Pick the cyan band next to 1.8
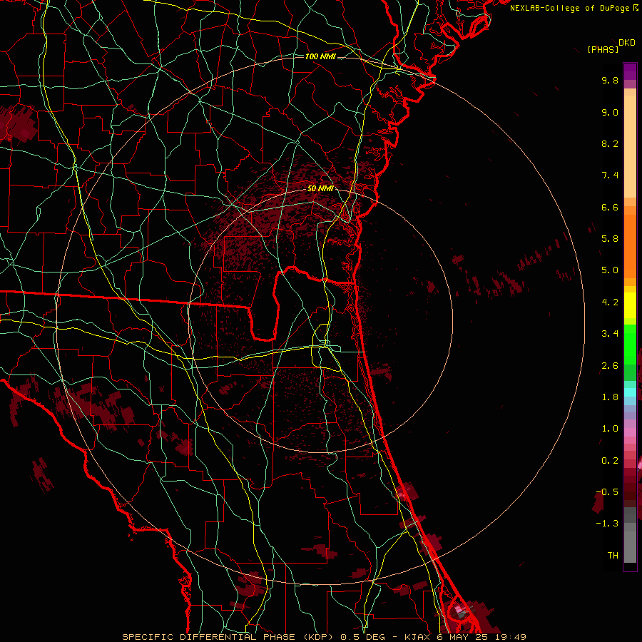Screen dimensions: 642x642 coord(630,392)
